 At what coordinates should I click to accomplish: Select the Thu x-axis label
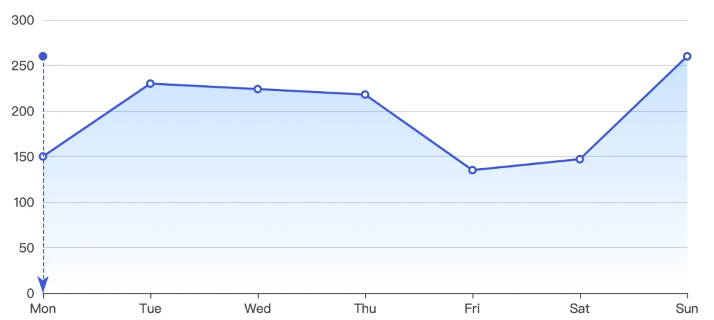pyautogui.click(x=365, y=309)
